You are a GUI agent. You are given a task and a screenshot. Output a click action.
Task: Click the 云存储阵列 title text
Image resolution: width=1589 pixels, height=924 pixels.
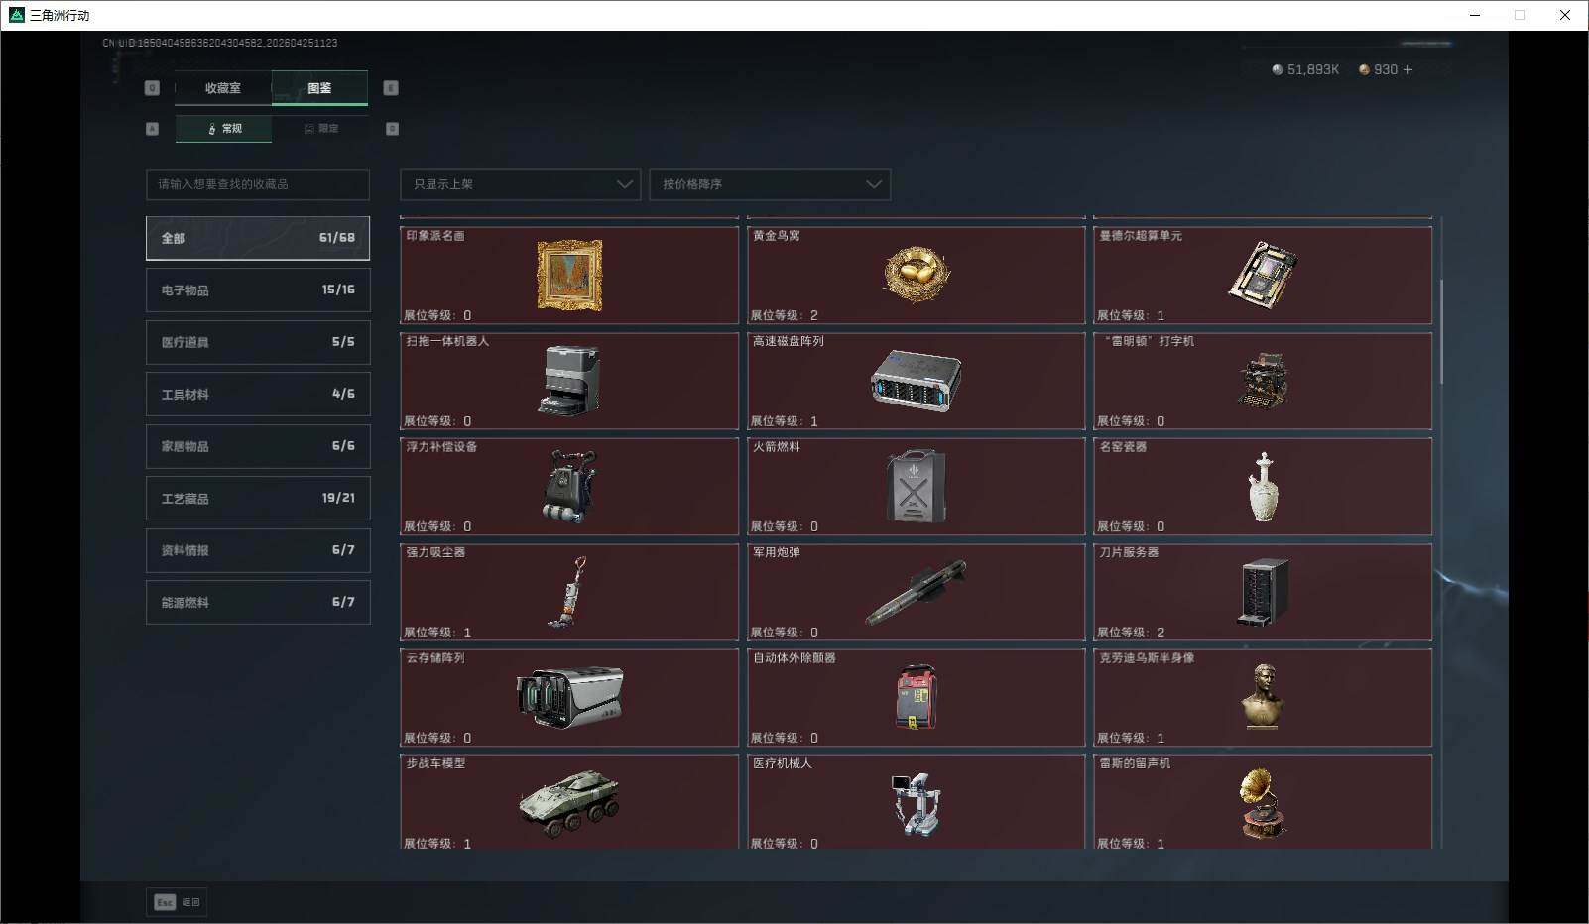pos(435,658)
